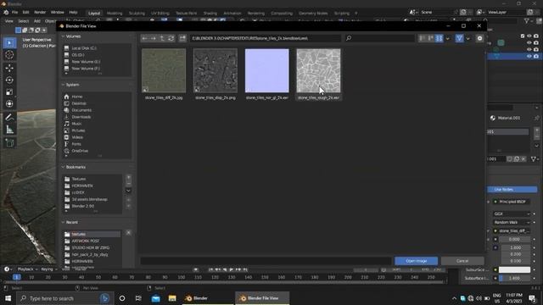Viewport: 543px width, 305px height.
Task: Open bookmarks specials dropdown
Action: click(x=128, y=191)
